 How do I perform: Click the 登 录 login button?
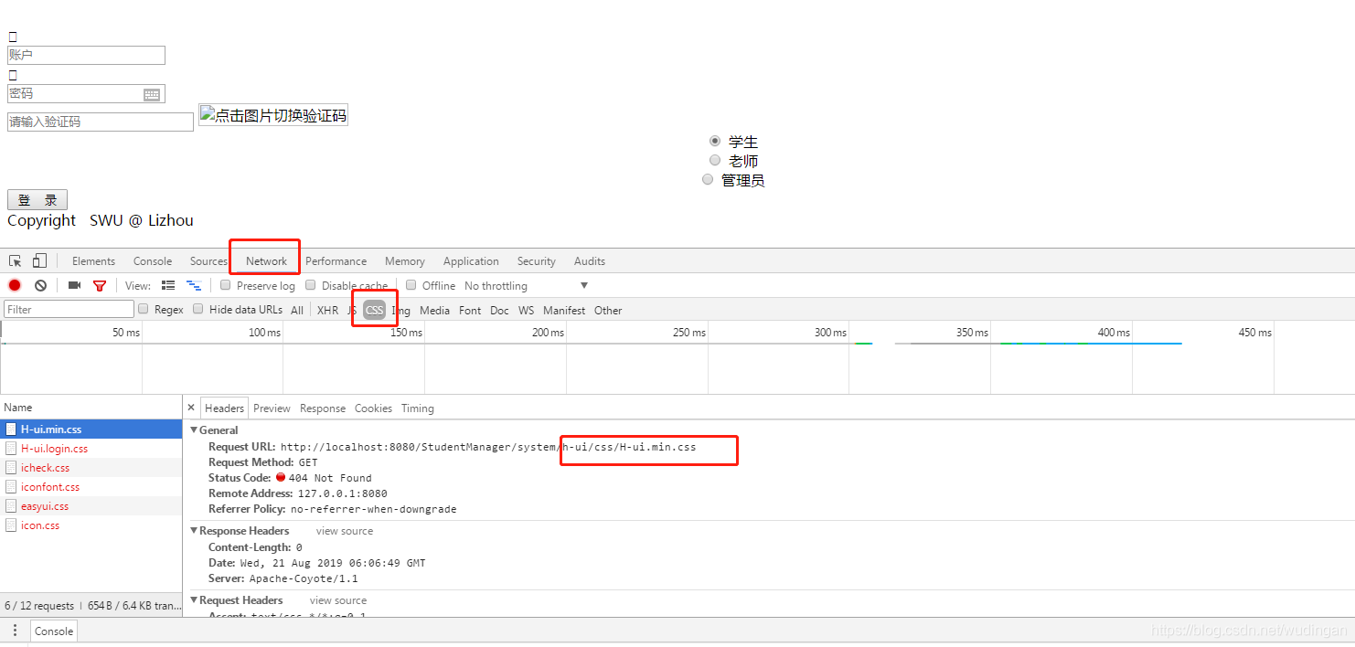tap(37, 200)
